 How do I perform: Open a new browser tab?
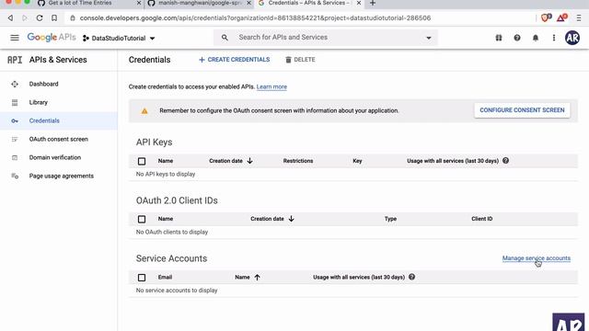373,4
